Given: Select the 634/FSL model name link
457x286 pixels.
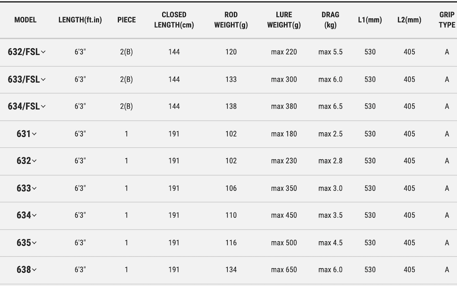Looking at the screenshot, I should [x=24, y=106].
